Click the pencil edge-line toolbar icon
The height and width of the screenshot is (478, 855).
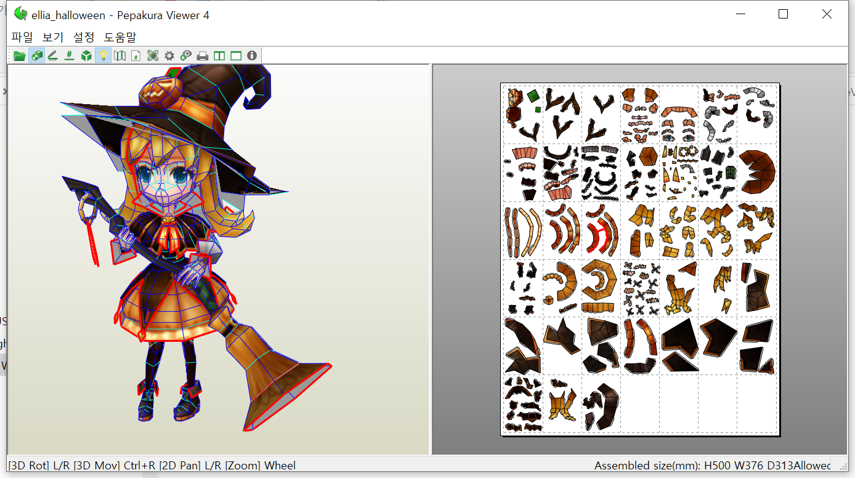53,56
